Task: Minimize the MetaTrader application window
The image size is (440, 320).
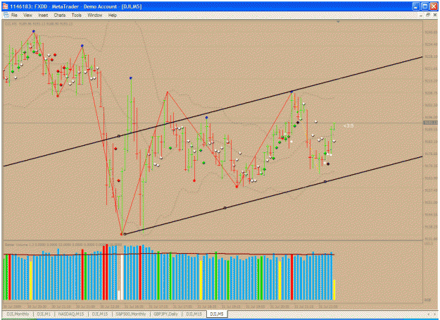Action: (x=416, y=6)
